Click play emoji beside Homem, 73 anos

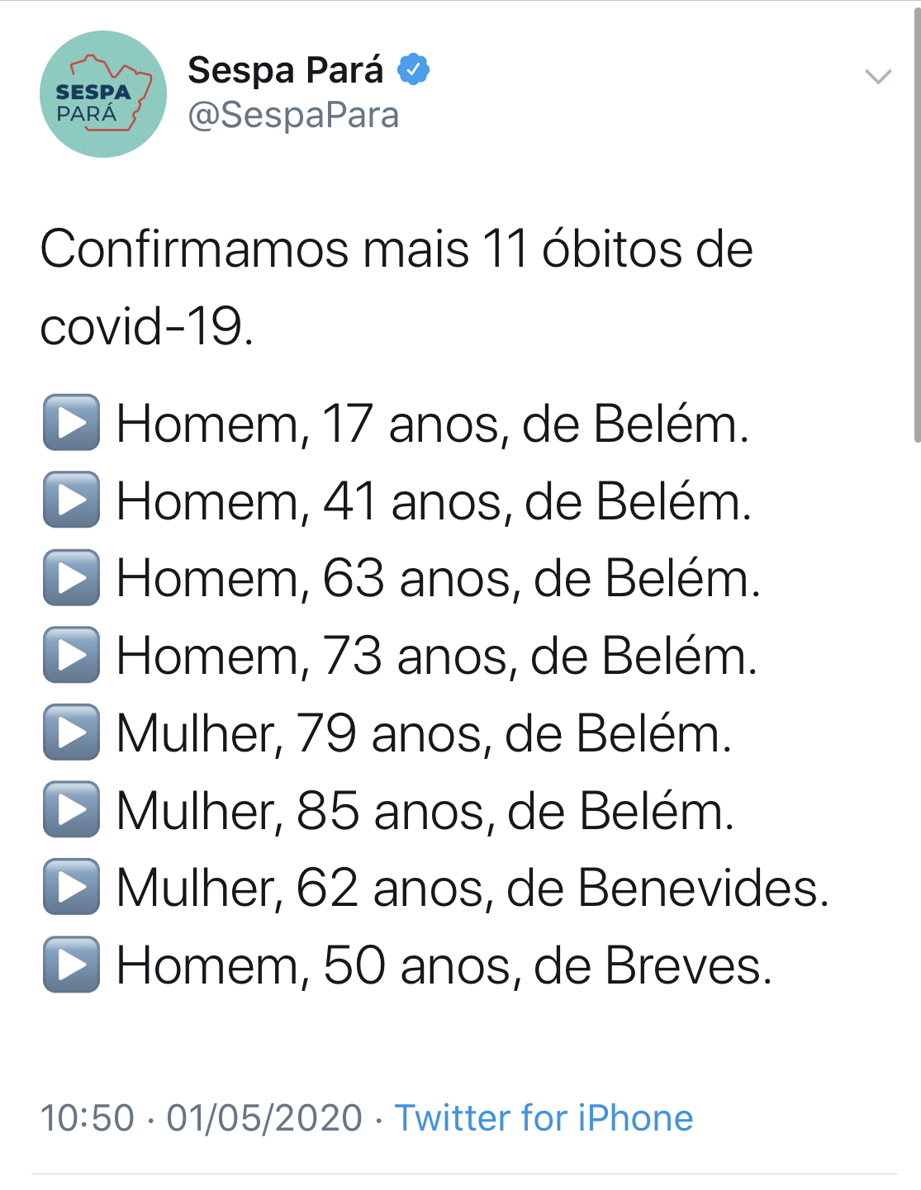click(x=72, y=655)
